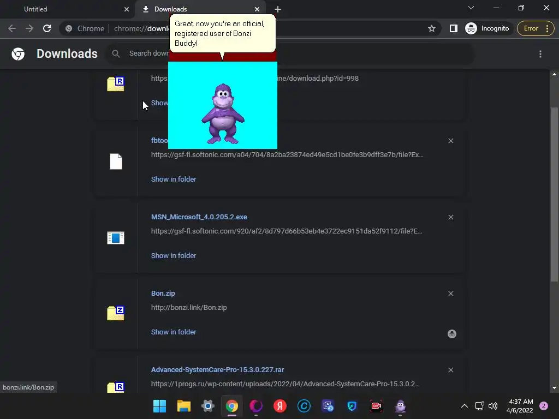Open the Opera GX taskbar icon
The image size is (559, 419).
[x=256, y=406]
